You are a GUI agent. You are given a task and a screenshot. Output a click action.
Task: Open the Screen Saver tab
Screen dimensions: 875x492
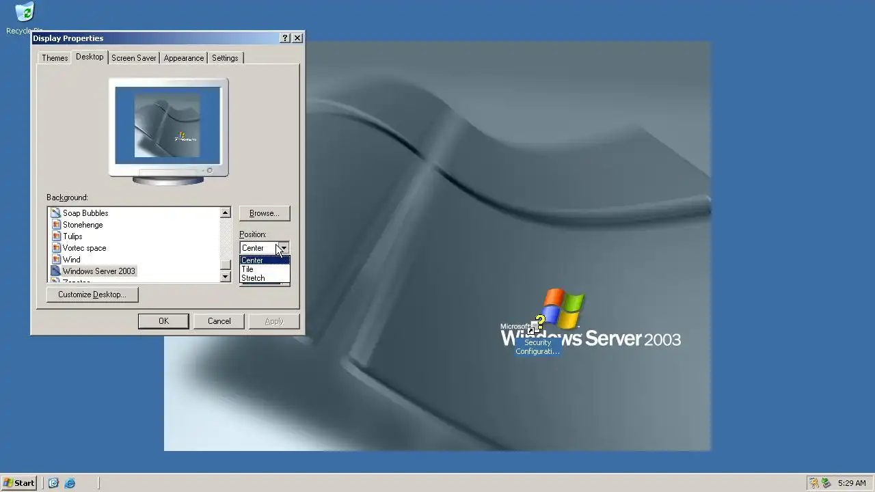134,58
